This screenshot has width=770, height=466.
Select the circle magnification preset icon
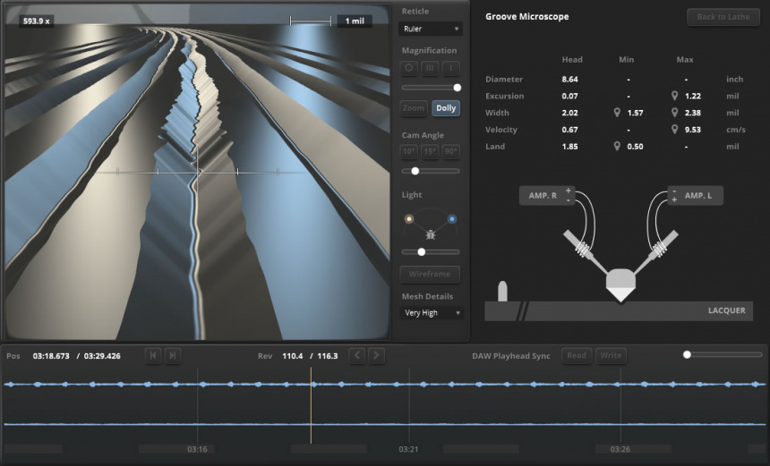(x=408, y=69)
